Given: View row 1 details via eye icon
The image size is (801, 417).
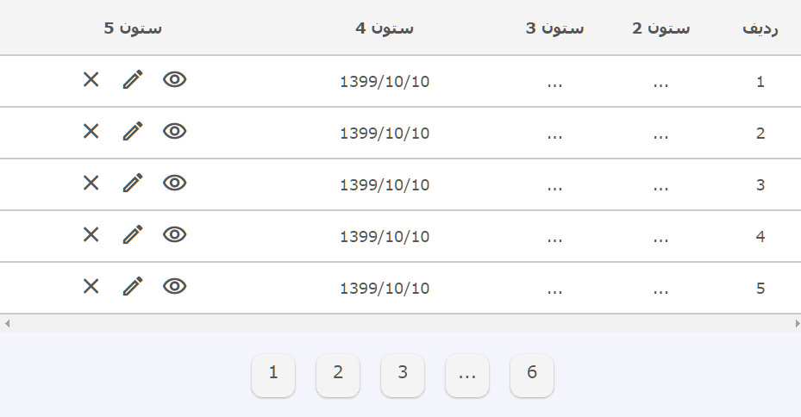Looking at the screenshot, I should pyautogui.click(x=175, y=79).
